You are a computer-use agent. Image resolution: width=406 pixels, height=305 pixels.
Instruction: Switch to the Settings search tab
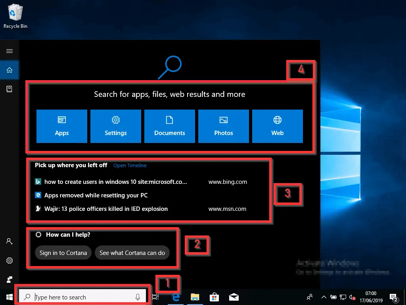pyautogui.click(x=115, y=126)
